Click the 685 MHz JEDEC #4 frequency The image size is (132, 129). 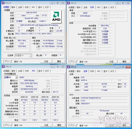tap(55, 100)
